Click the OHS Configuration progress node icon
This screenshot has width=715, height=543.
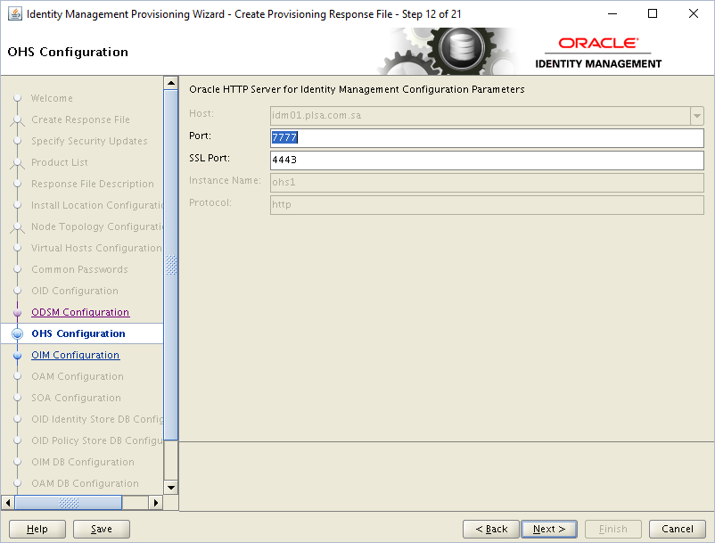[x=16, y=333]
